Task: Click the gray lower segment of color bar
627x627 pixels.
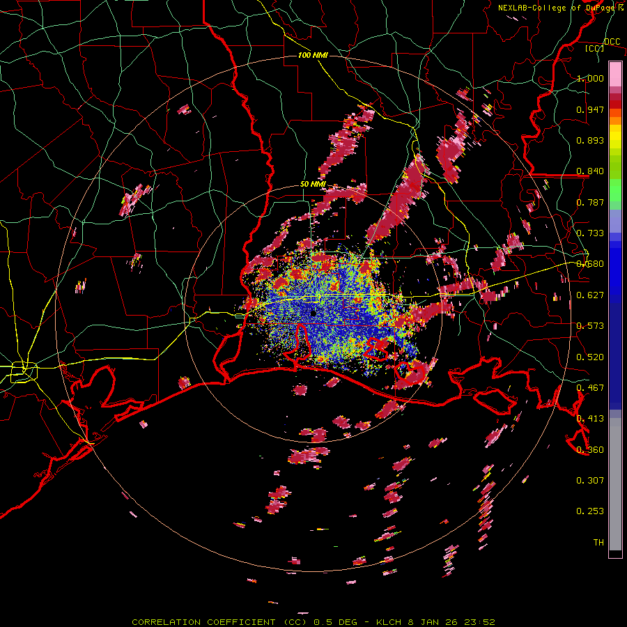Action: pos(615,484)
